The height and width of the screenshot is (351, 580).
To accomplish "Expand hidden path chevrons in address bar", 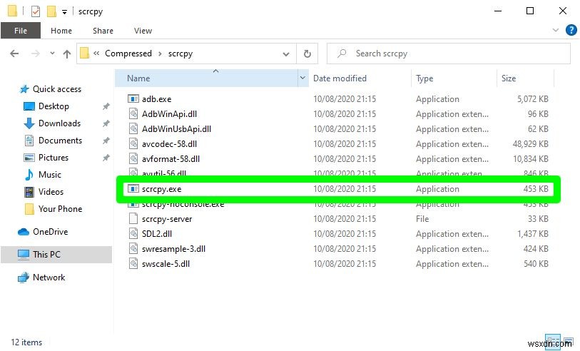I will (96, 54).
